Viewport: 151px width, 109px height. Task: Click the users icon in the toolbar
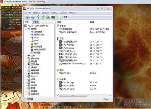(x=48, y=17)
